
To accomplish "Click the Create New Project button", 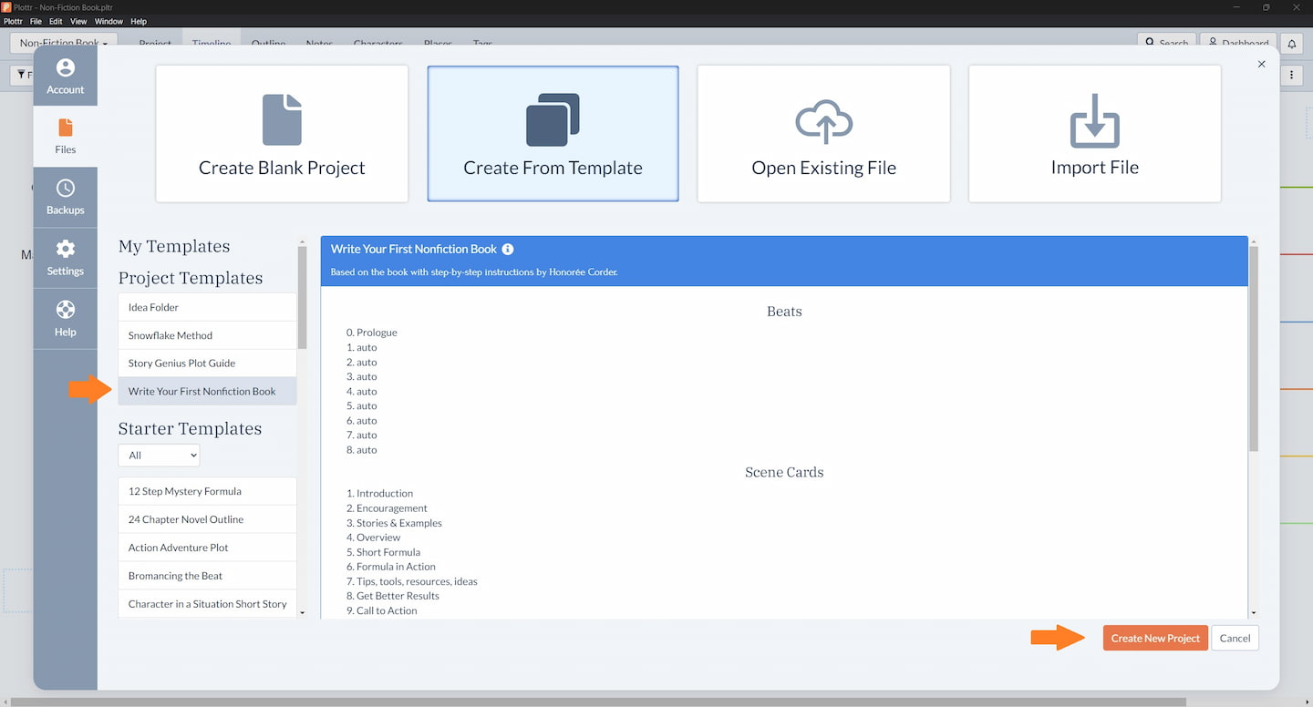I will [x=1155, y=638].
